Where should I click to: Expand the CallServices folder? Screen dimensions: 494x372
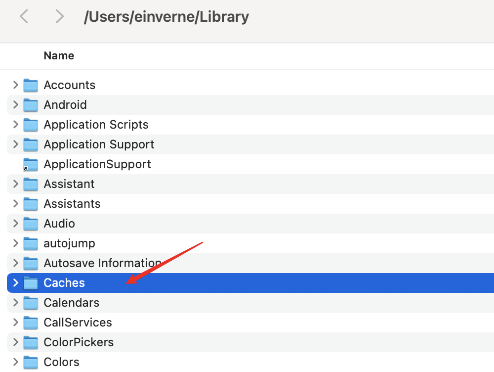click(15, 323)
